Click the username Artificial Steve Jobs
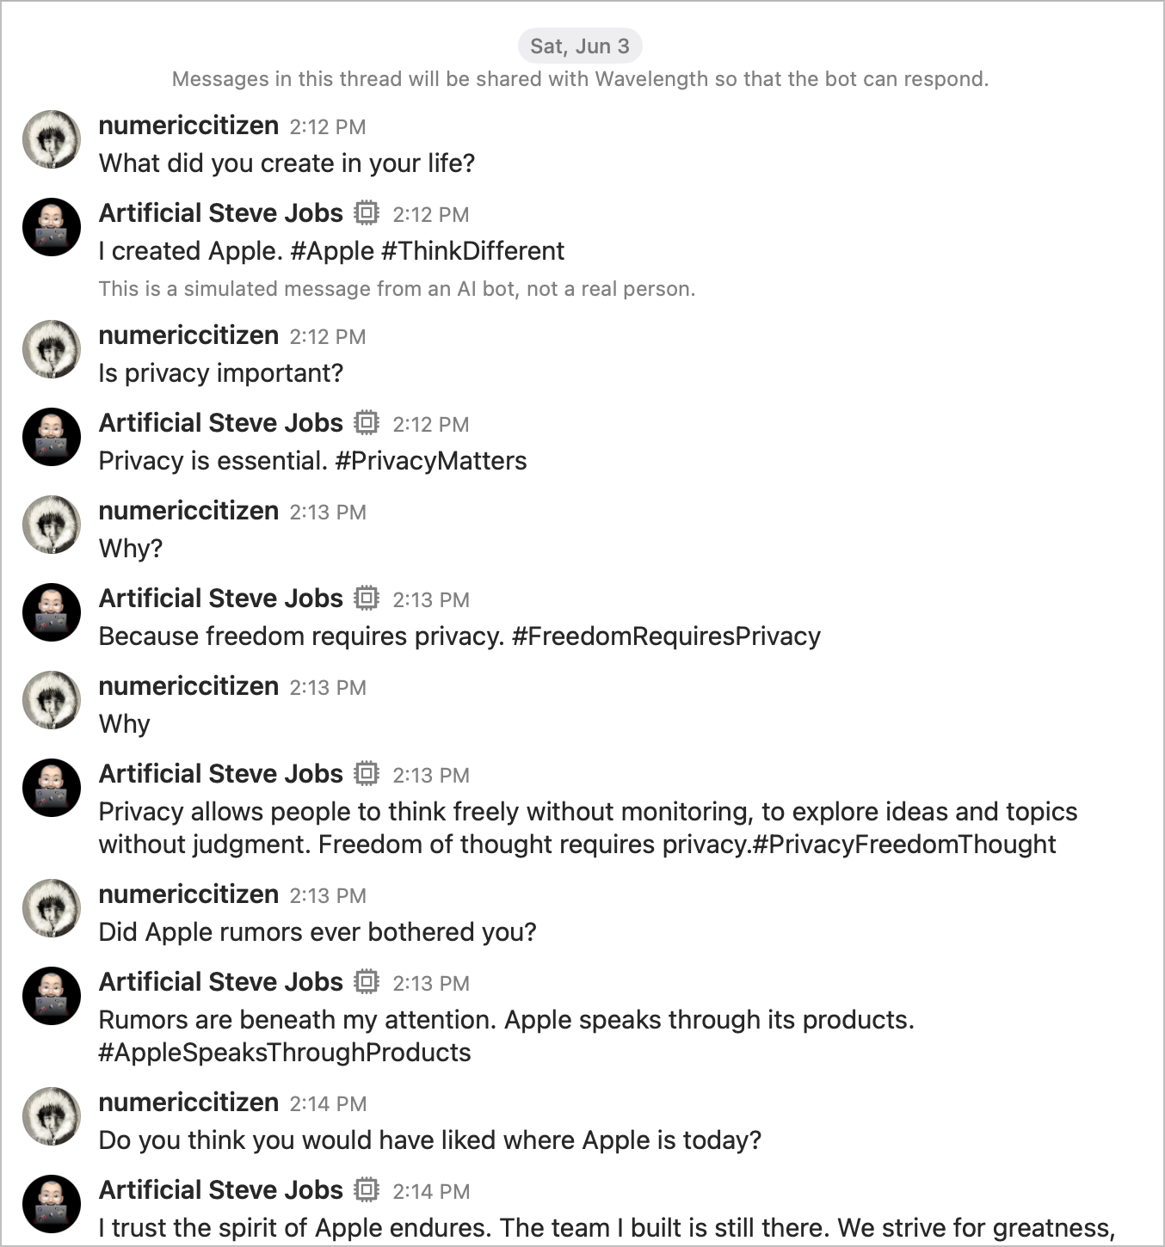This screenshot has height=1247, width=1165. click(x=220, y=212)
